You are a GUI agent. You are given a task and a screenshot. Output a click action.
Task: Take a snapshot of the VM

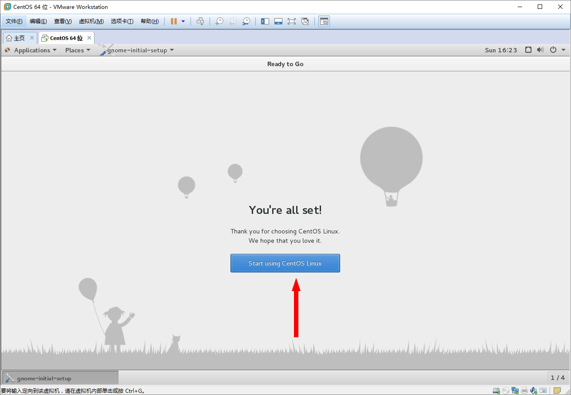pos(219,21)
